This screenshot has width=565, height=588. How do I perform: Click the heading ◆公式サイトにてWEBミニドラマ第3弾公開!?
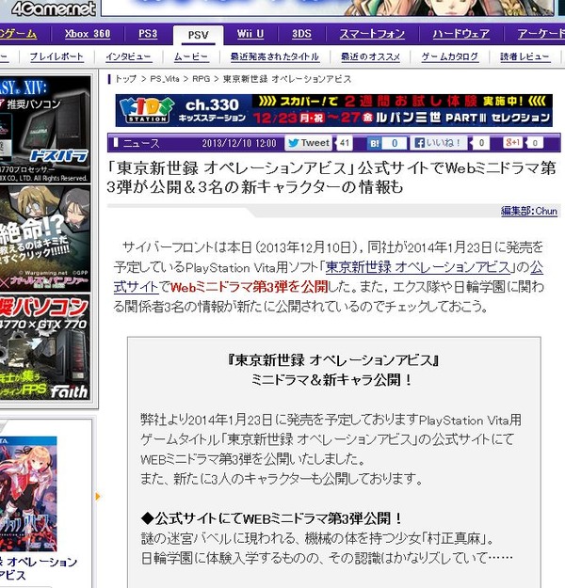(271, 518)
